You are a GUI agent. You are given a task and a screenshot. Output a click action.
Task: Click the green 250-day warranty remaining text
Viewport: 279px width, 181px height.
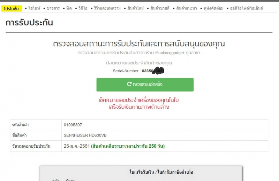(128, 146)
